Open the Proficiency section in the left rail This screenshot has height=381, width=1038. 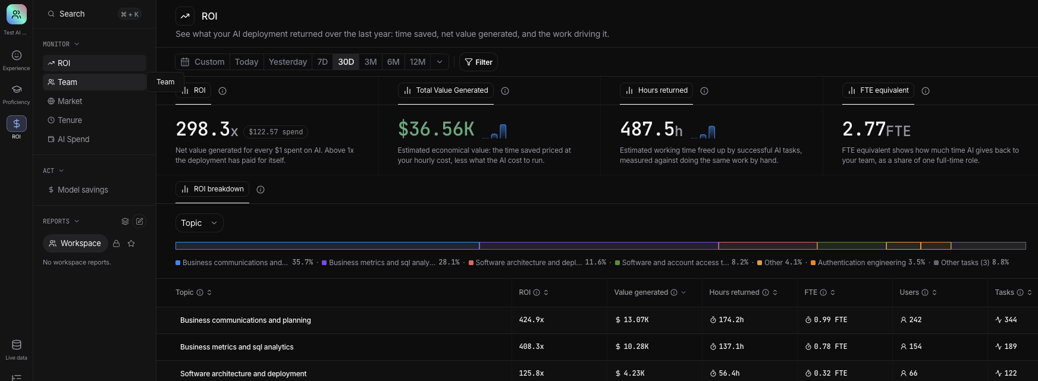tap(16, 94)
